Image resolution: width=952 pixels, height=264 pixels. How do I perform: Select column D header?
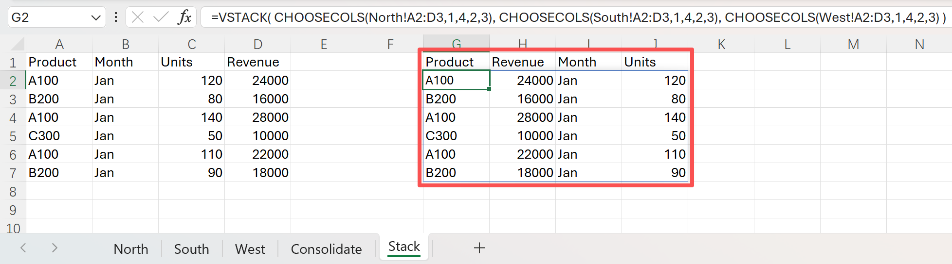coord(257,45)
